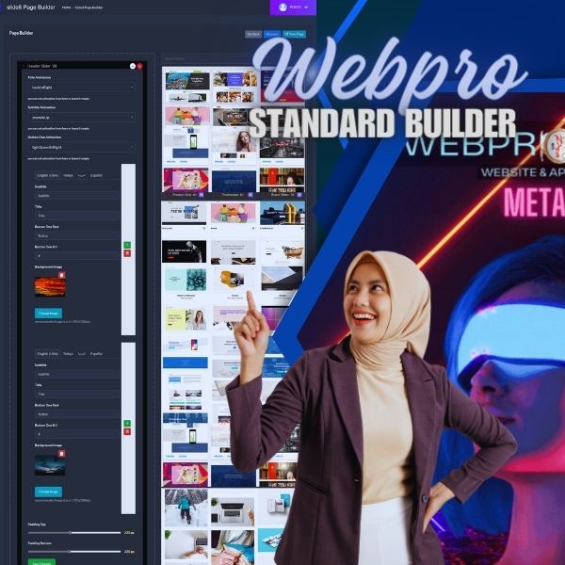The height and width of the screenshot is (565, 565).
Task: Click red delete icon beside blue-image slide
Action: coord(127,431)
